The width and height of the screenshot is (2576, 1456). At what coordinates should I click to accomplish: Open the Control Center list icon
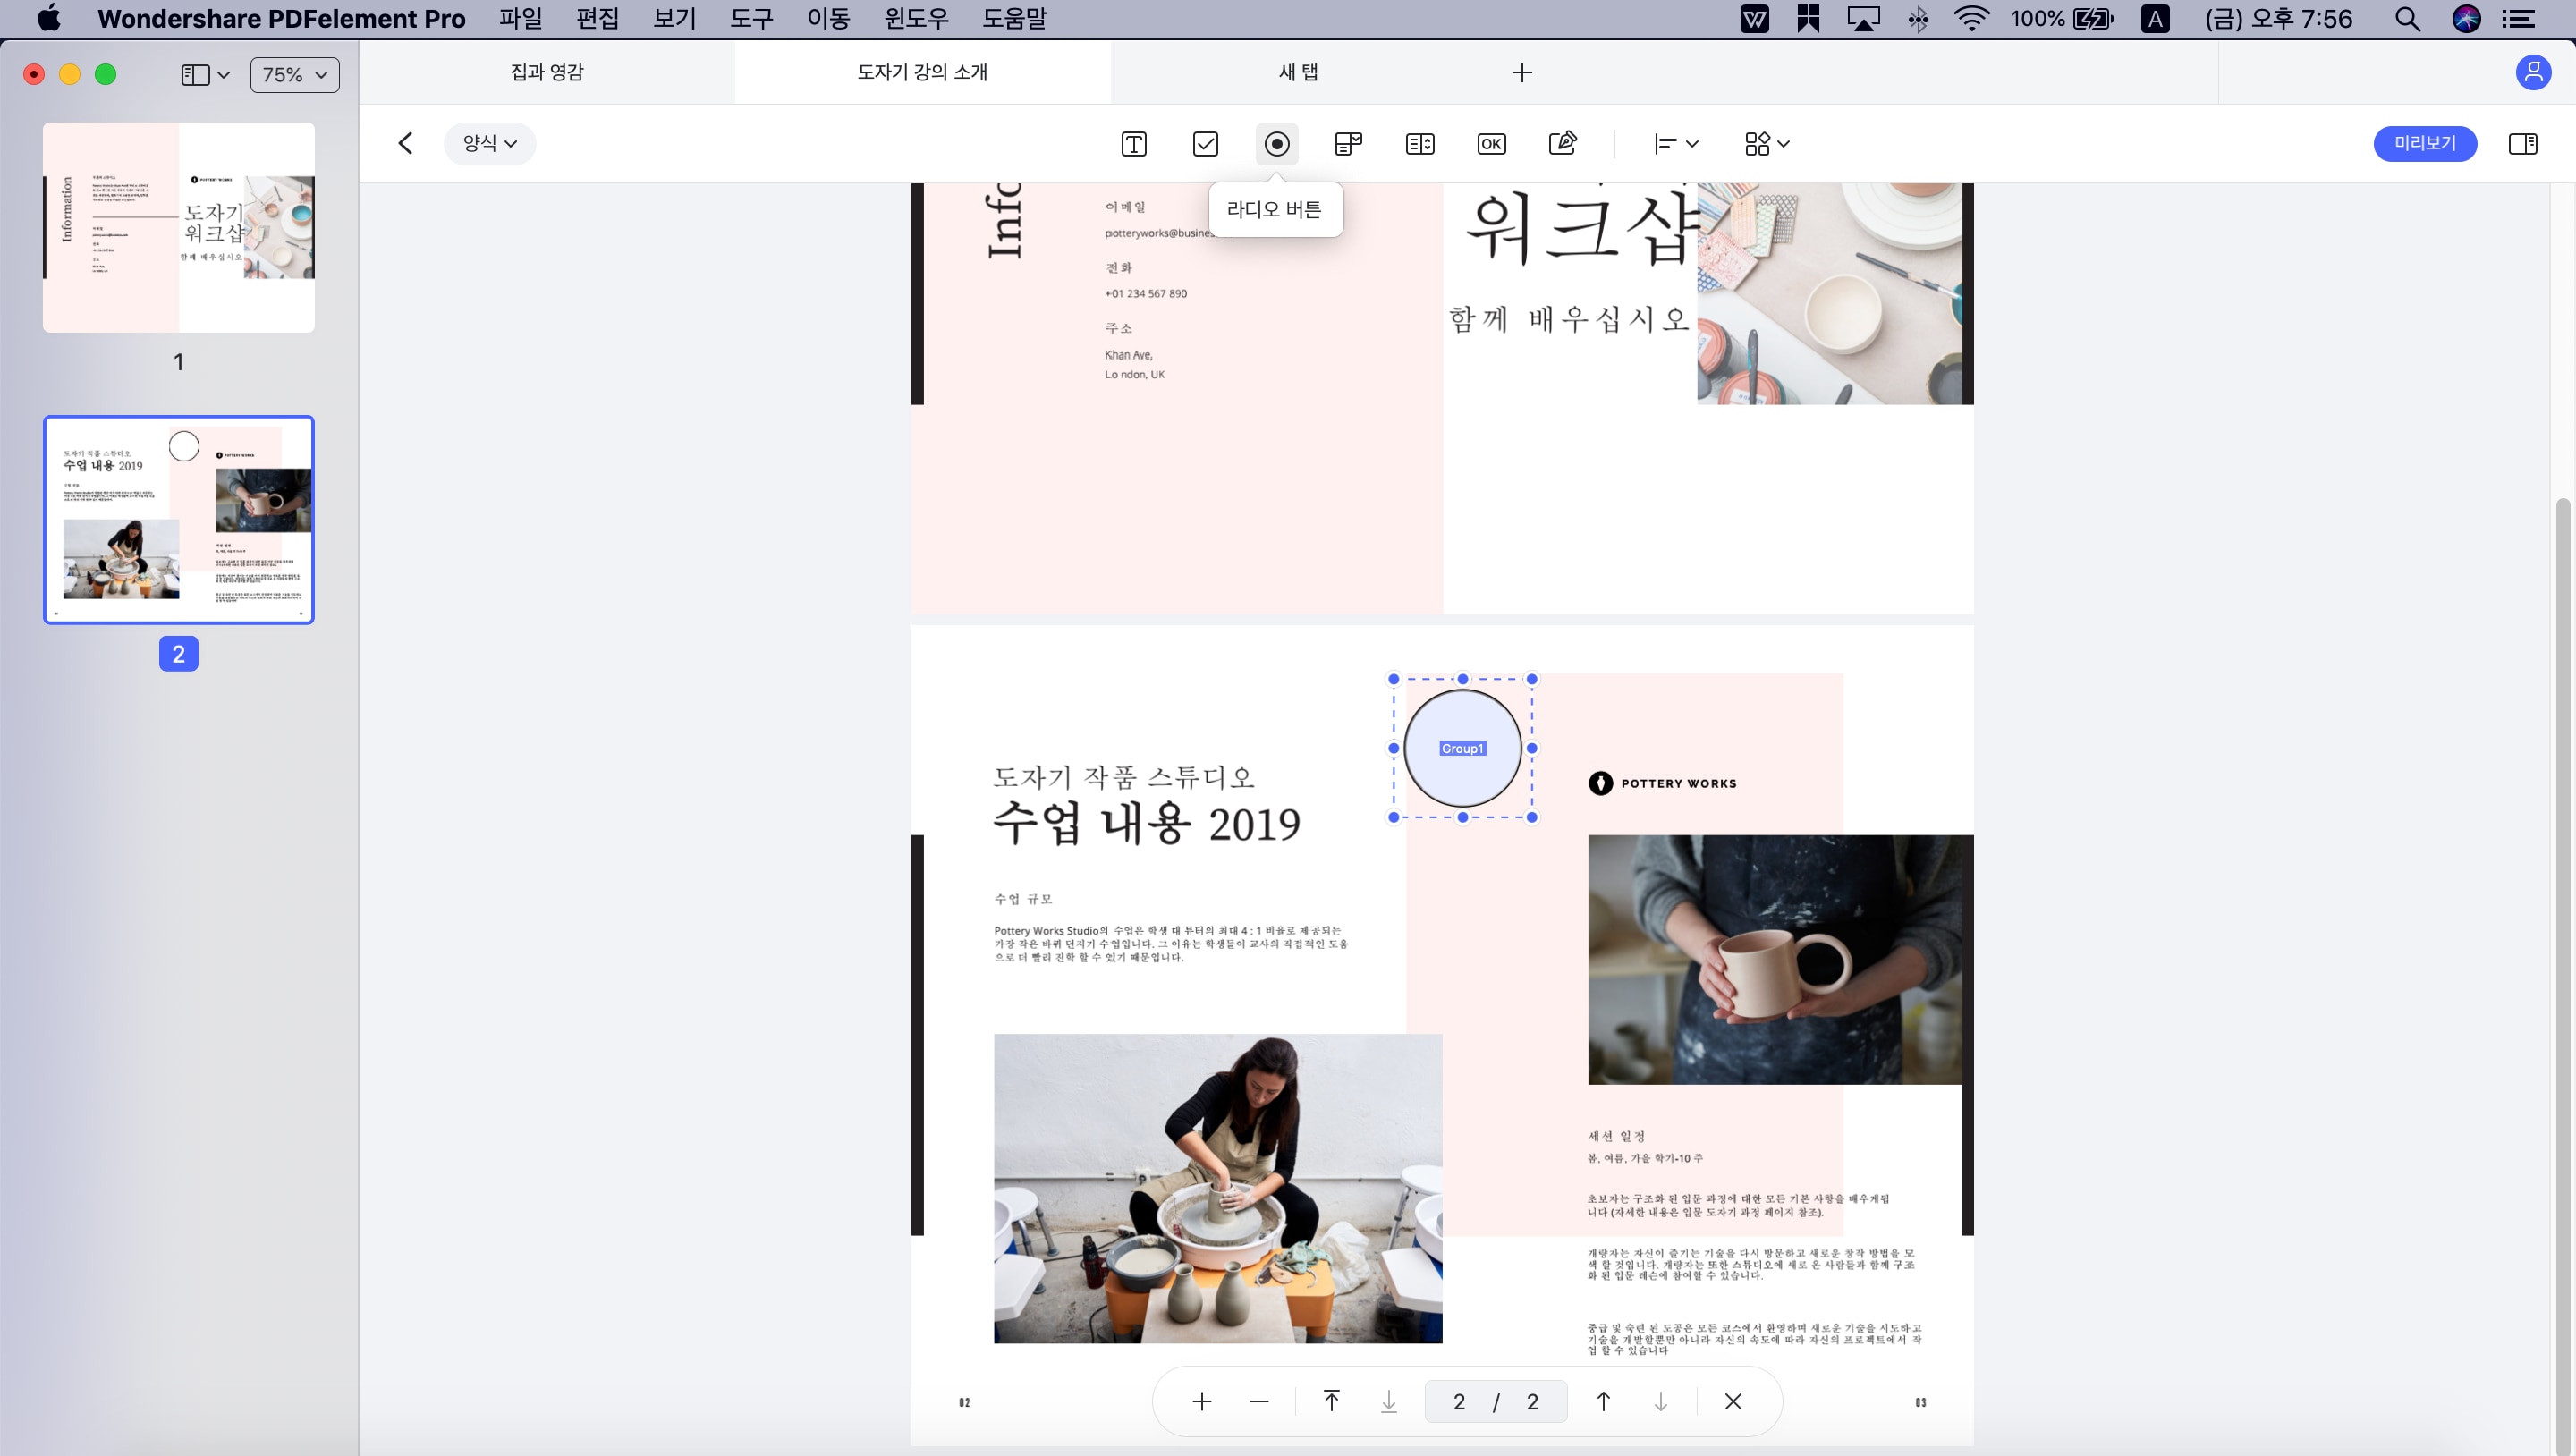[2518, 18]
